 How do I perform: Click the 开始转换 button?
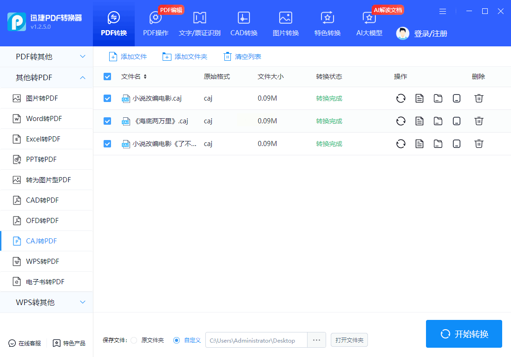[464, 334]
